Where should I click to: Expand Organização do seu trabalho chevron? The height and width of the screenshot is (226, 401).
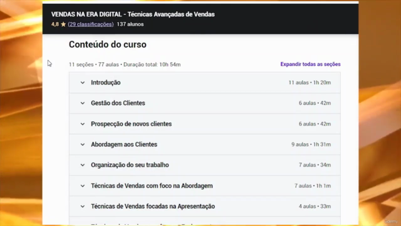pyautogui.click(x=83, y=165)
